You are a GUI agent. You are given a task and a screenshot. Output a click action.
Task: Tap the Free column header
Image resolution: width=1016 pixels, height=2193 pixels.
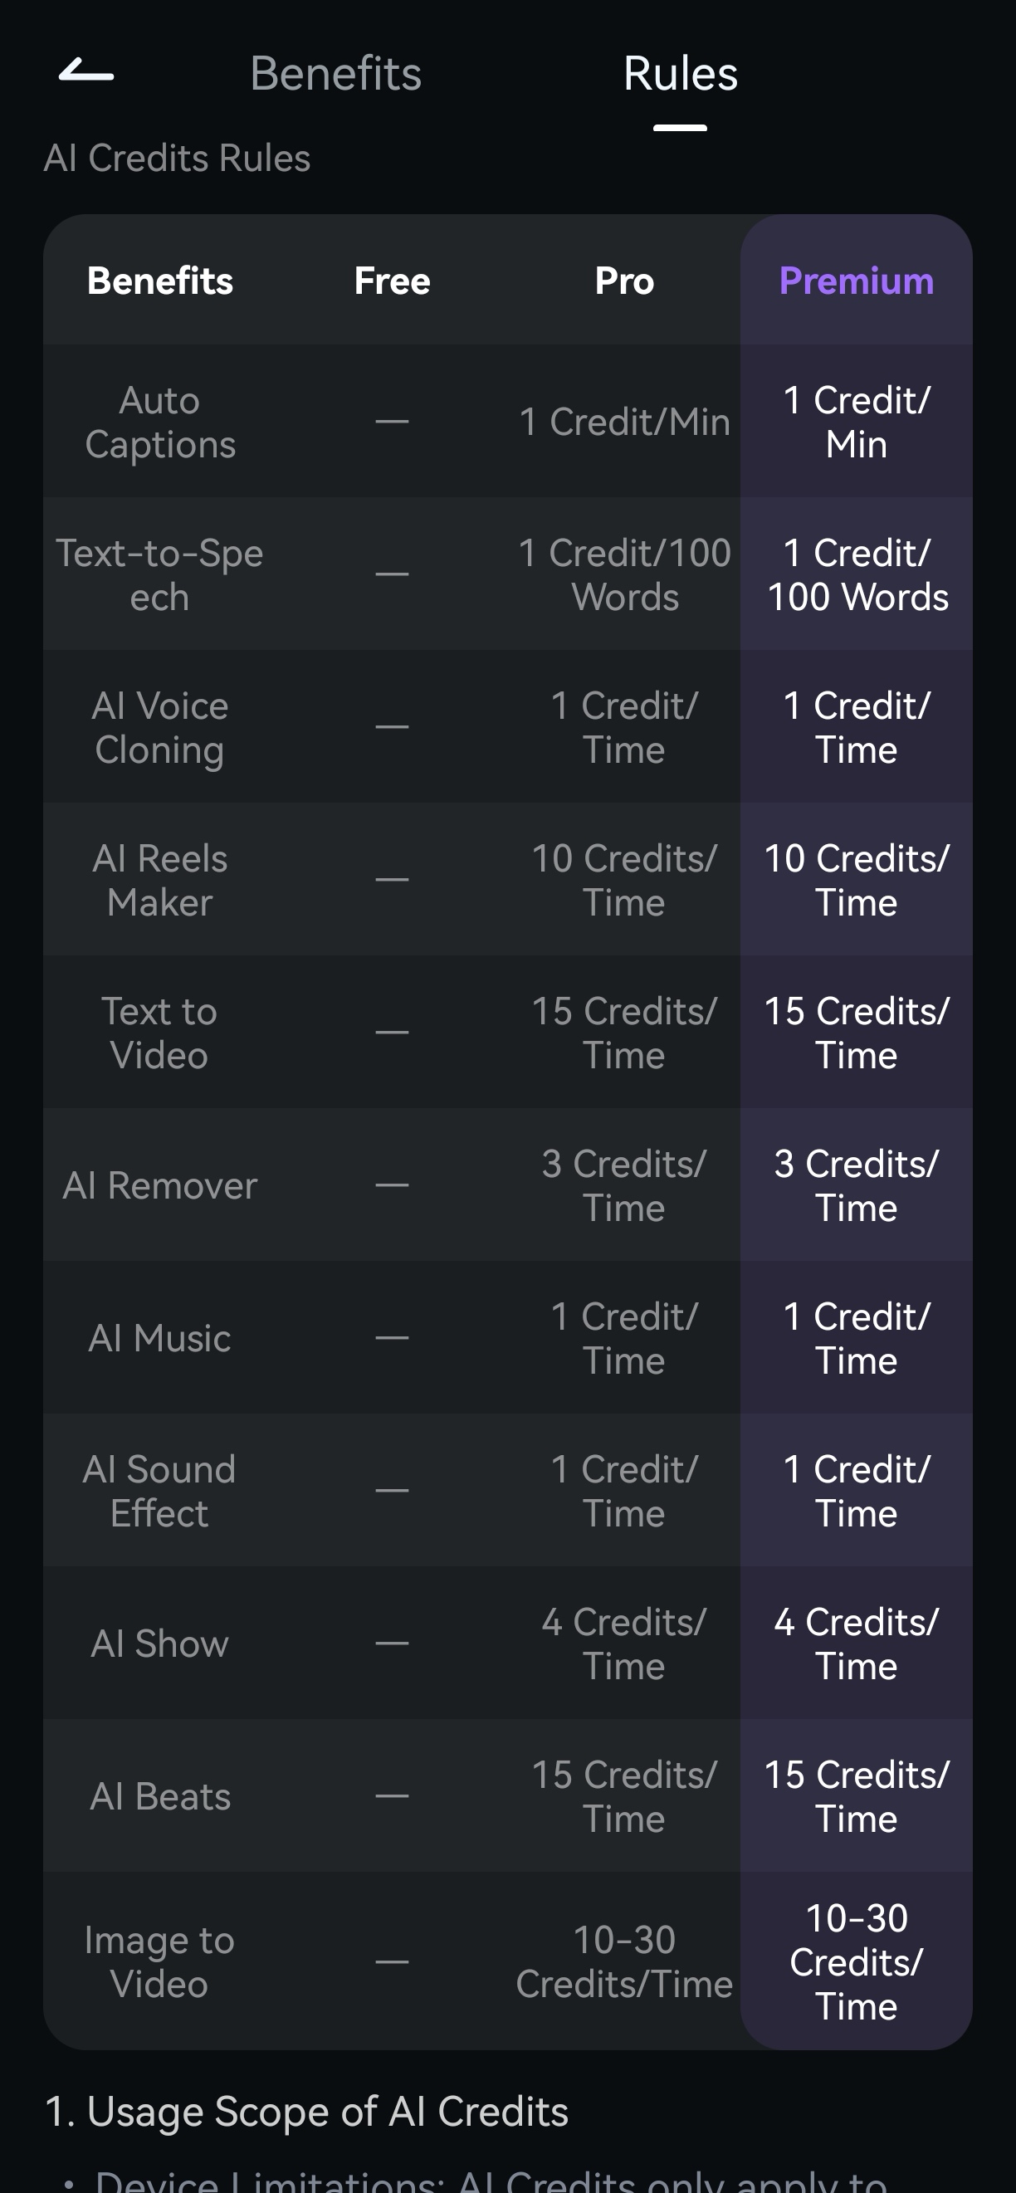click(x=392, y=281)
